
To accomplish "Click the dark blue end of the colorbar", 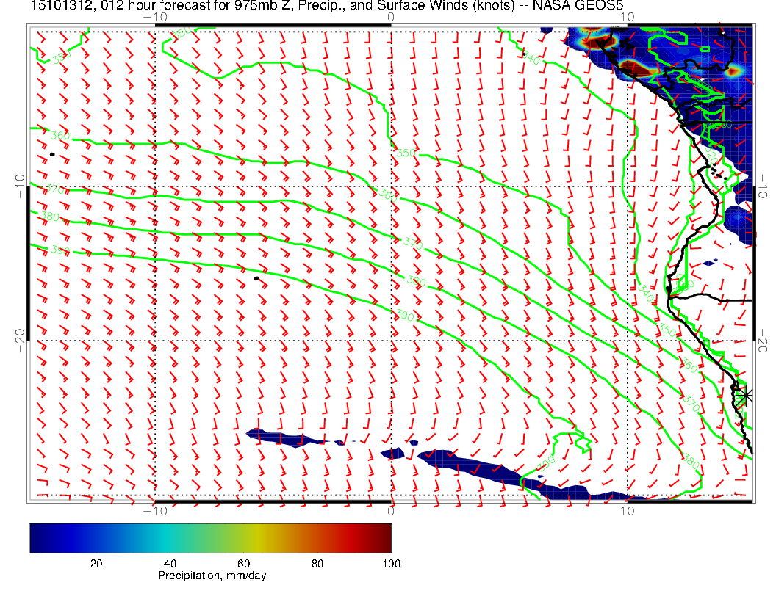I will point(37,538).
